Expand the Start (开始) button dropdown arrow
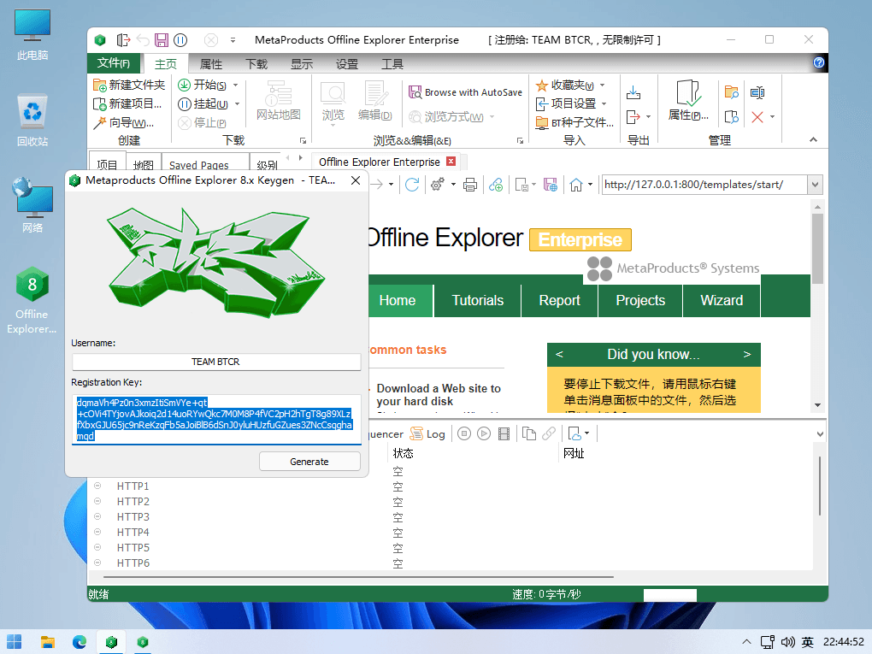Image resolution: width=872 pixels, height=654 pixels. 236,85
